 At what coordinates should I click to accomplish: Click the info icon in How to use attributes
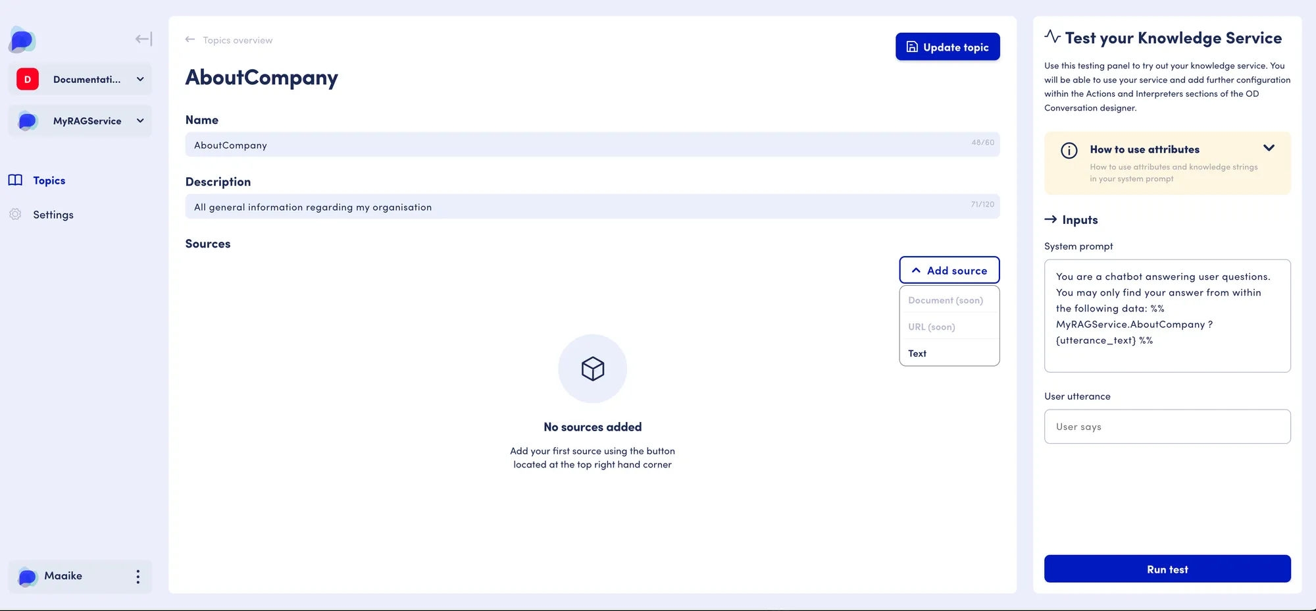(x=1069, y=151)
